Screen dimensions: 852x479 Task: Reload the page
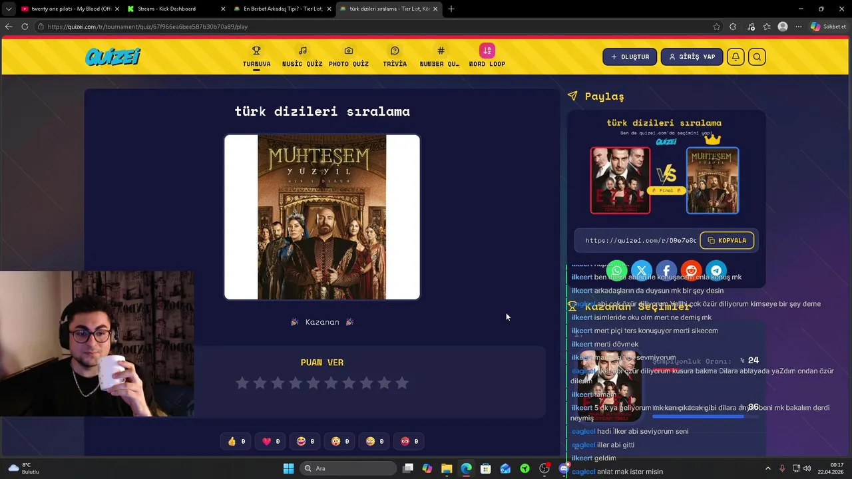[25, 27]
